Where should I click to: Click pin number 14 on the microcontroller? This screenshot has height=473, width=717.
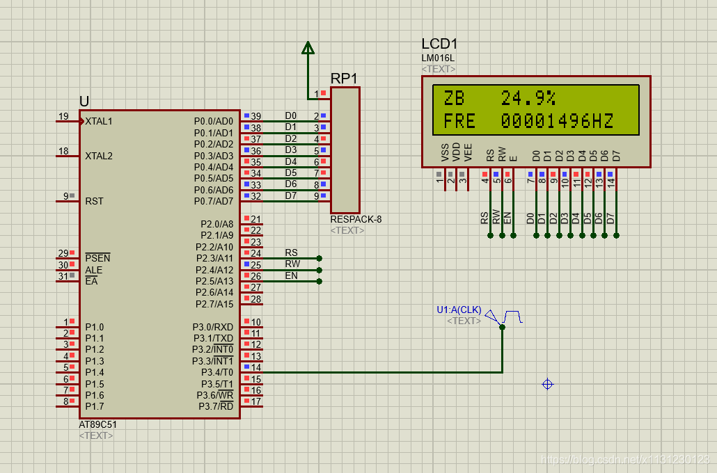point(256,367)
